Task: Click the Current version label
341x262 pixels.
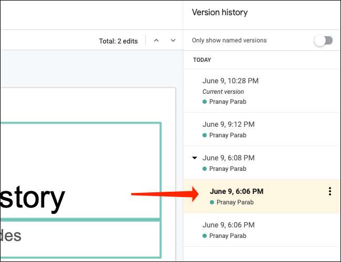Action: [223, 92]
